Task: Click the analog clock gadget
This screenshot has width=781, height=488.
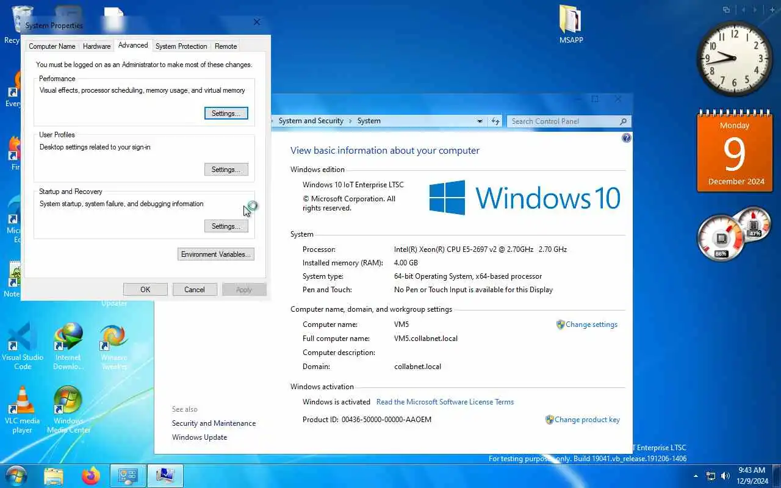Action: [734, 59]
